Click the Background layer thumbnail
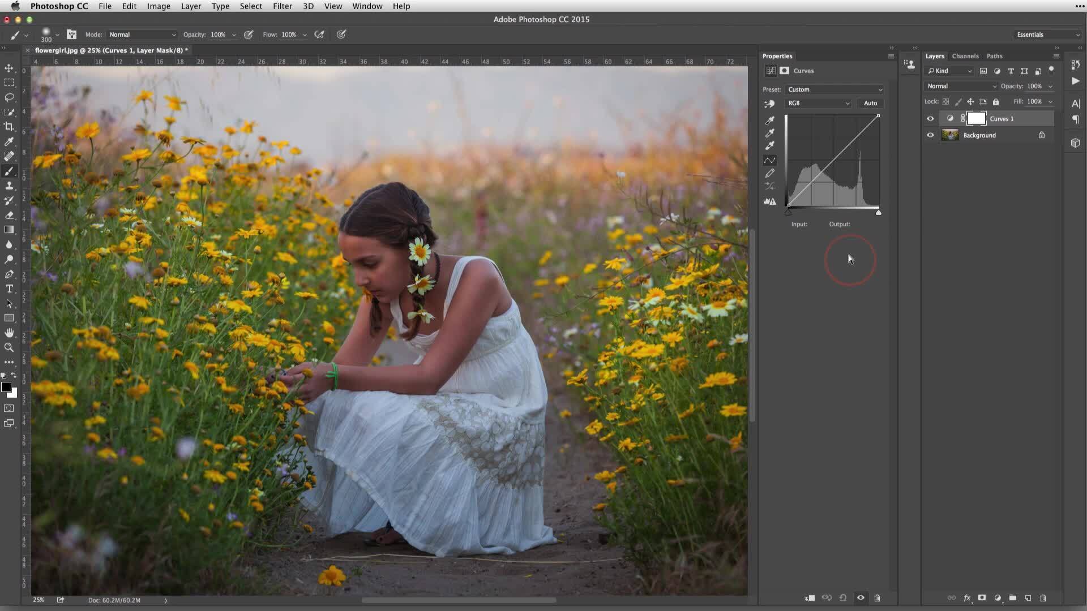This screenshot has height=611, width=1087. click(950, 135)
